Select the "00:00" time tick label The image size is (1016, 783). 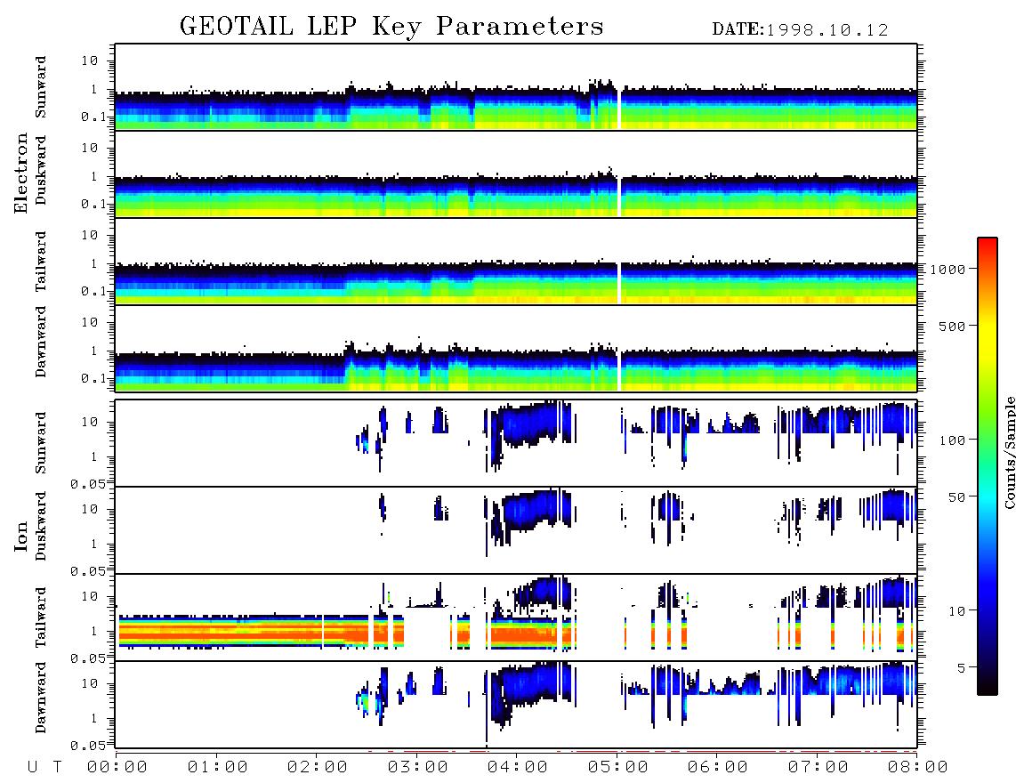point(117,768)
